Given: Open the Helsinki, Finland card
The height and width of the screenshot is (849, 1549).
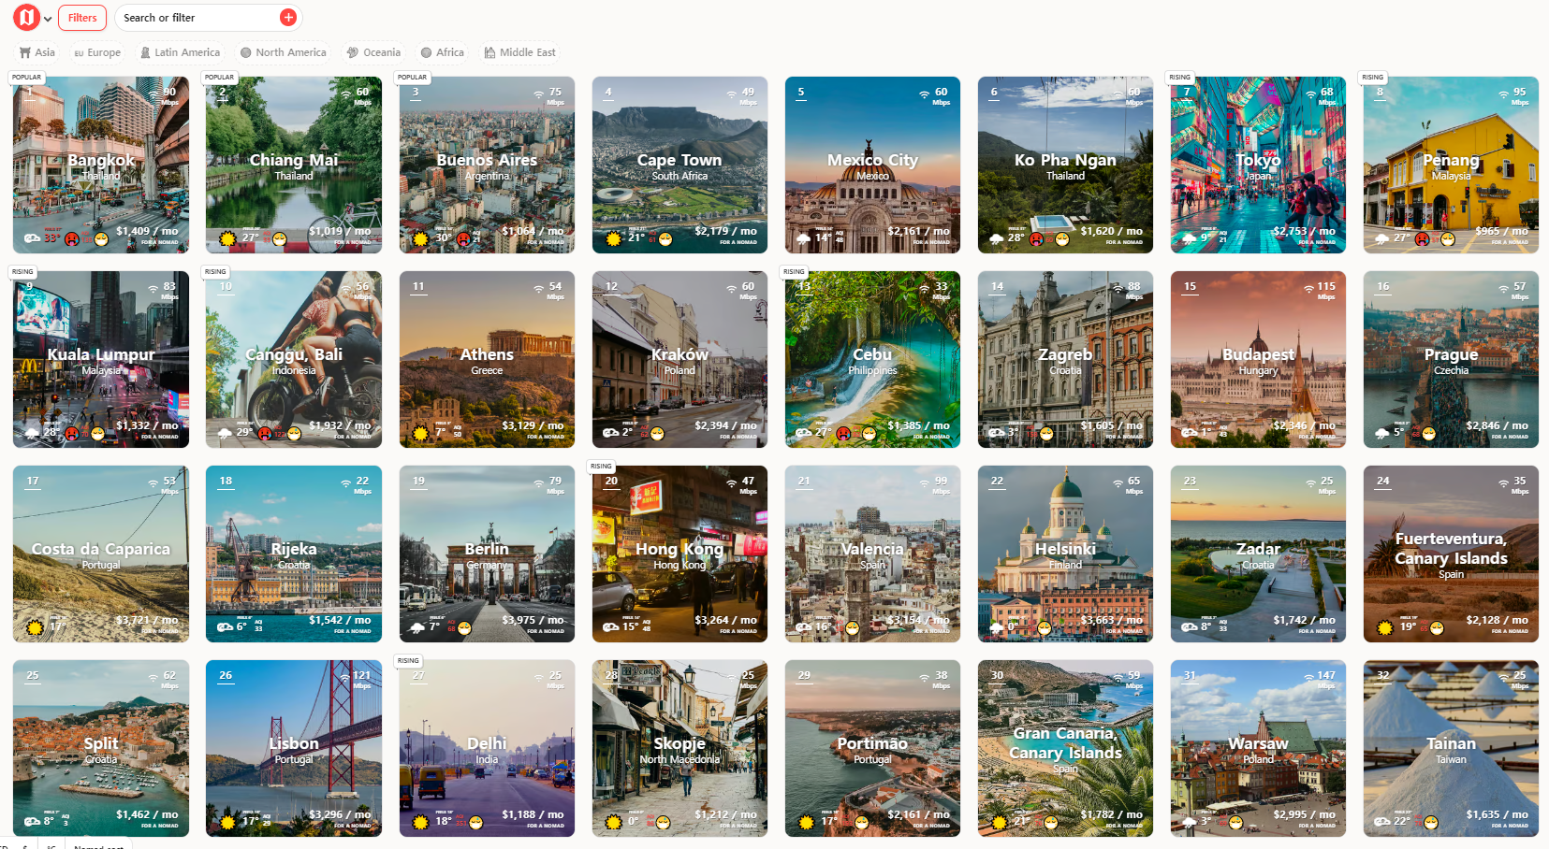Looking at the screenshot, I should [1065, 554].
